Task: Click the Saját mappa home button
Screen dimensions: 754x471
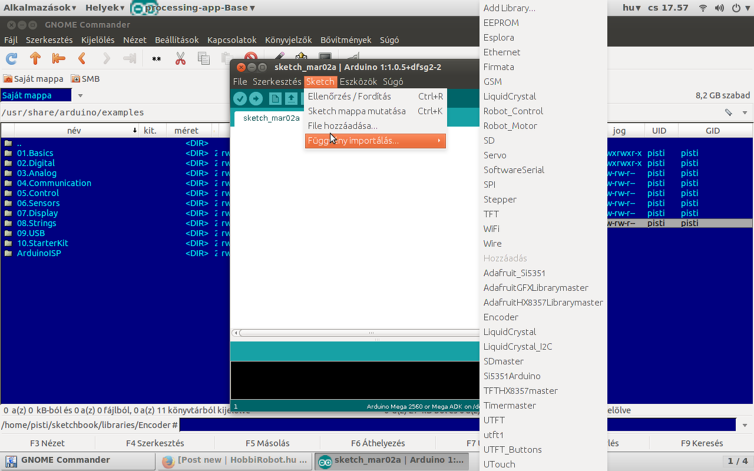Action: 34,79
